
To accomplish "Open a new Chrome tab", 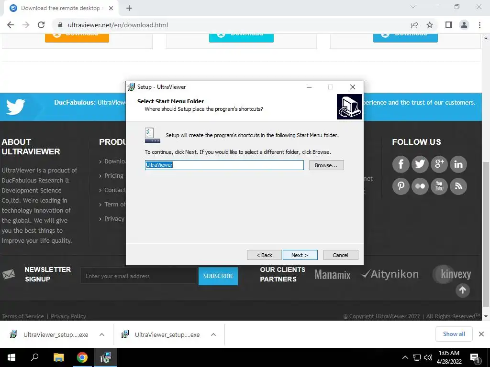I will click(x=129, y=8).
